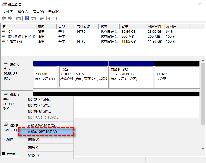Image resolution: width=206 pixels, height=163 pixels.
Task: Click the checklist settings toolbar icon
Action: [54, 18]
